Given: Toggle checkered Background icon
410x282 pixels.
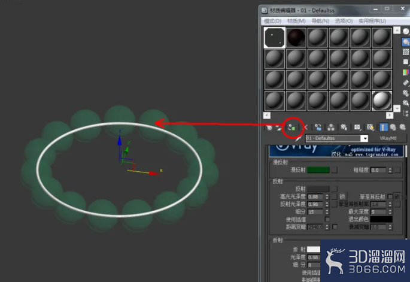Looking at the screenshot, I should click(x=406, y=52).
